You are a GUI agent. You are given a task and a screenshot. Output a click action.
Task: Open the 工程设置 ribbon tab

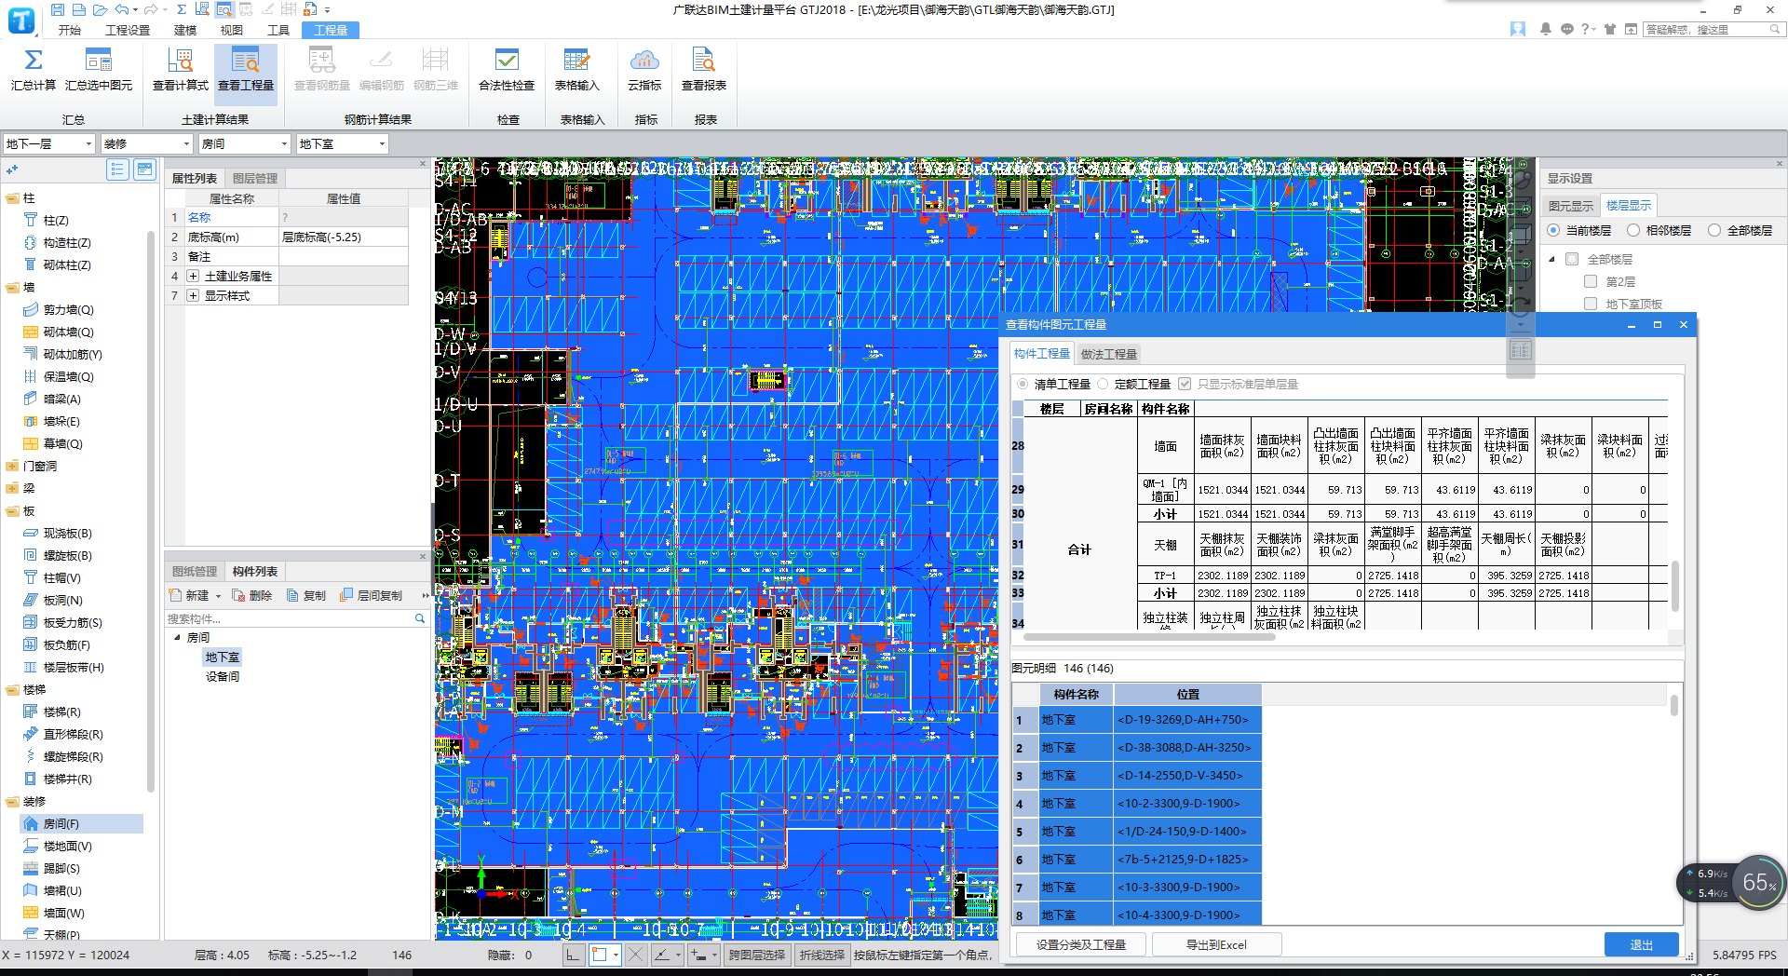click(128, 30)
